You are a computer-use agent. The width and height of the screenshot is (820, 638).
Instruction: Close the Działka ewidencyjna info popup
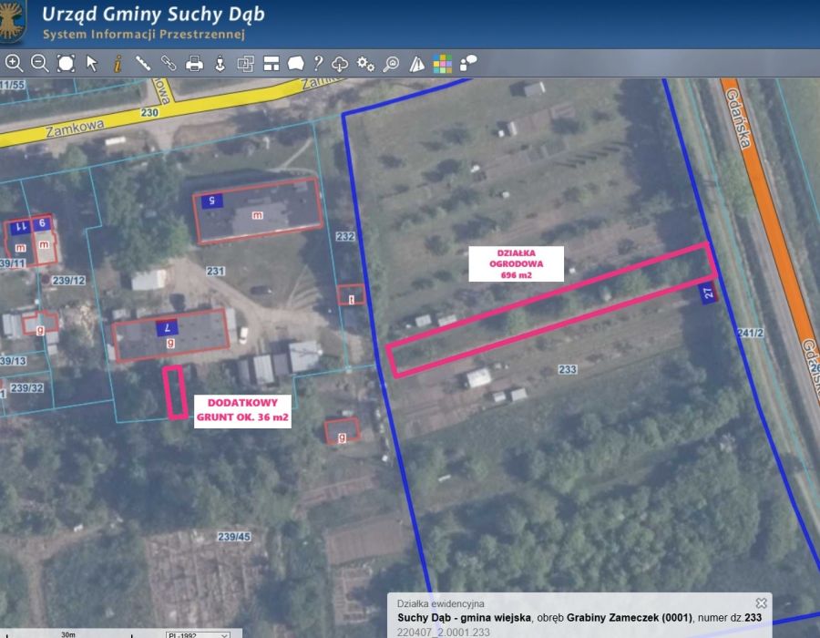(761, 603)
